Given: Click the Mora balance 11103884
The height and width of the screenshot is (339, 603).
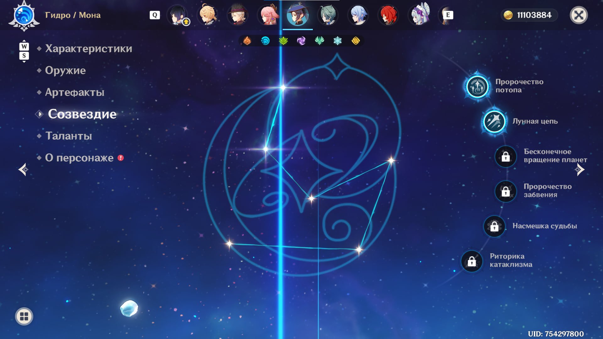Looking at the screenshot, I should [x=534, y=15].
